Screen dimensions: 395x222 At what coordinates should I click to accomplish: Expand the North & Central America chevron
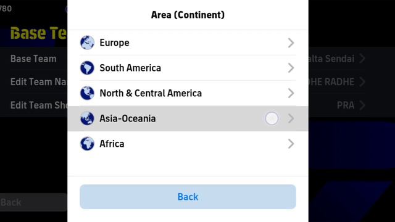click(291, 93)
